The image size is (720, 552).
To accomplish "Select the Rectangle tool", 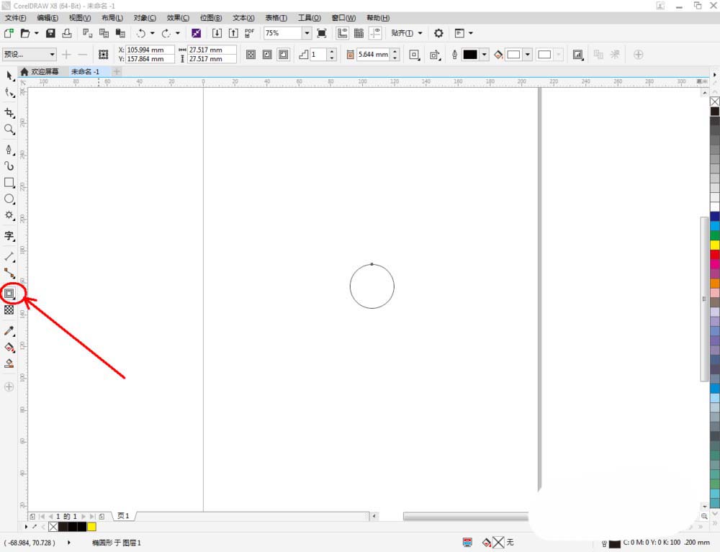I will point(9,183).
